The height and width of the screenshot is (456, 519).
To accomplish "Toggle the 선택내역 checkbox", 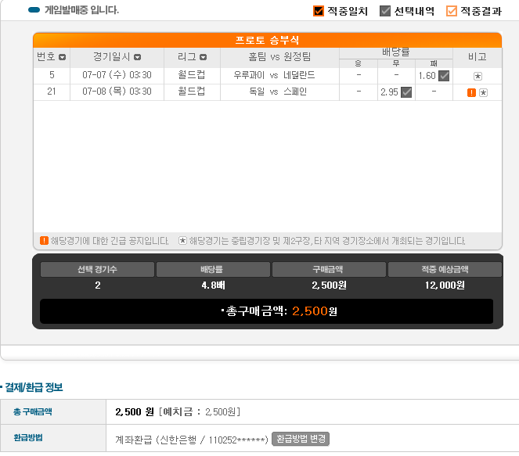I will 385,11.
